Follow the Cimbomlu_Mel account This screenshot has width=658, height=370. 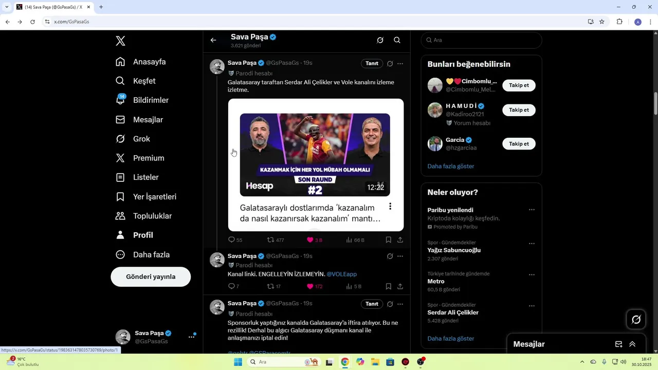click(519, 85)
